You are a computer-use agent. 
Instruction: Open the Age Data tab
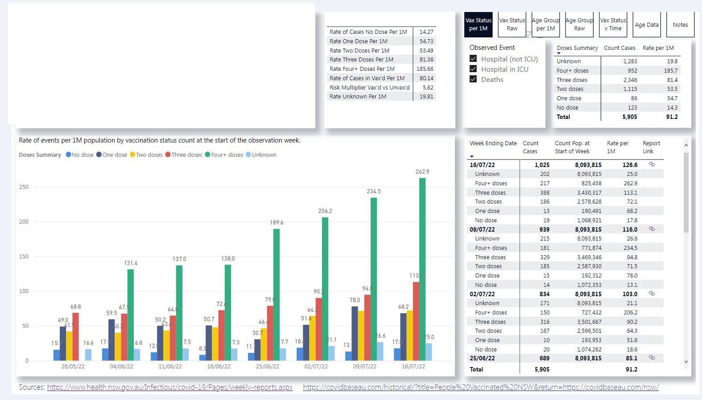(647, 24)
